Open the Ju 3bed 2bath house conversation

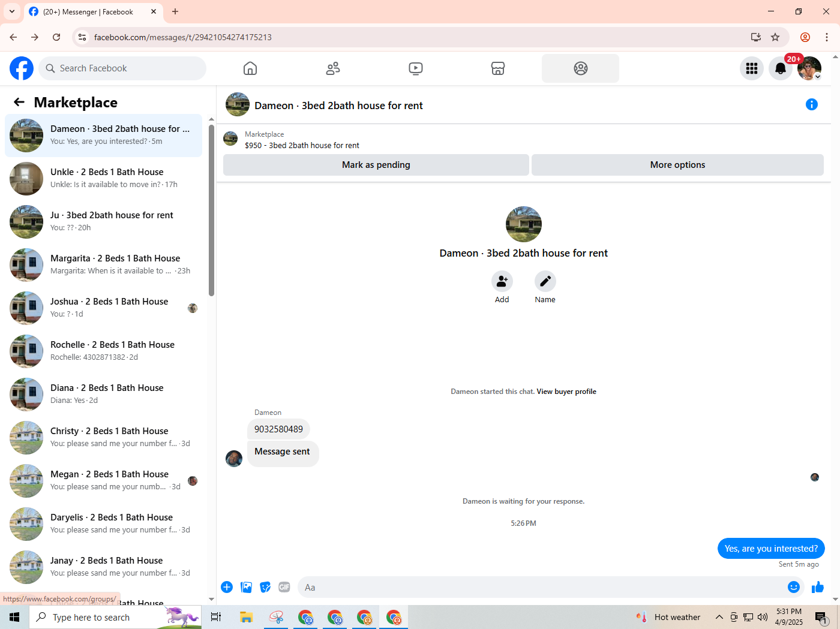[104, 222]
